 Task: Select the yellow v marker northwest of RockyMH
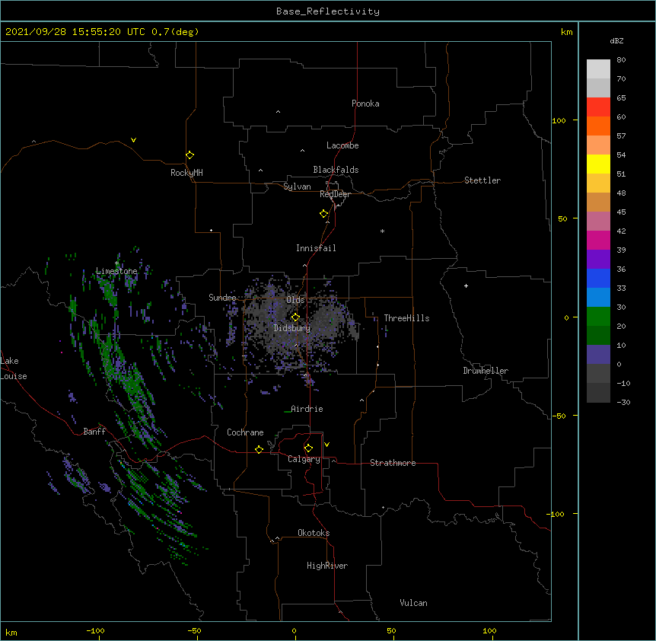pos(133,140)
